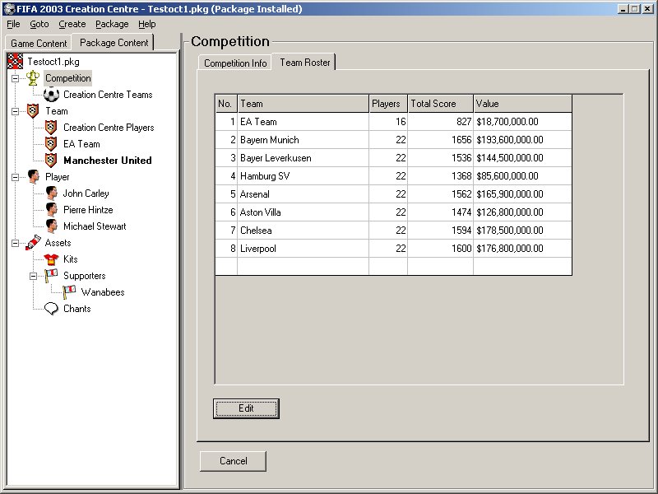Maximize the Creation Centre window
Viewport: 658px width, 494px height.
point(635,9)
